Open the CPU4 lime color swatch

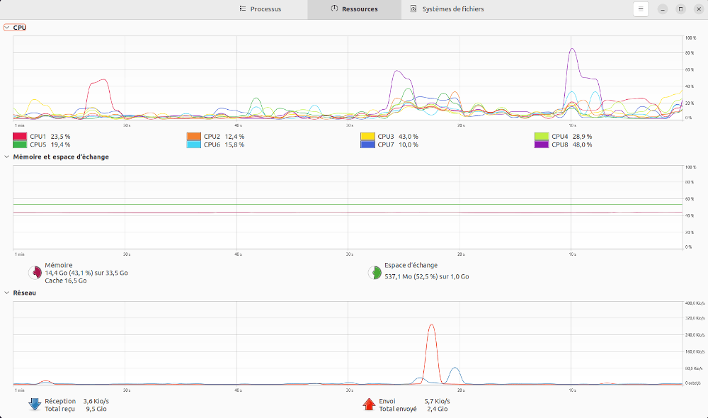pyautogui.click(x=542, y=136)
